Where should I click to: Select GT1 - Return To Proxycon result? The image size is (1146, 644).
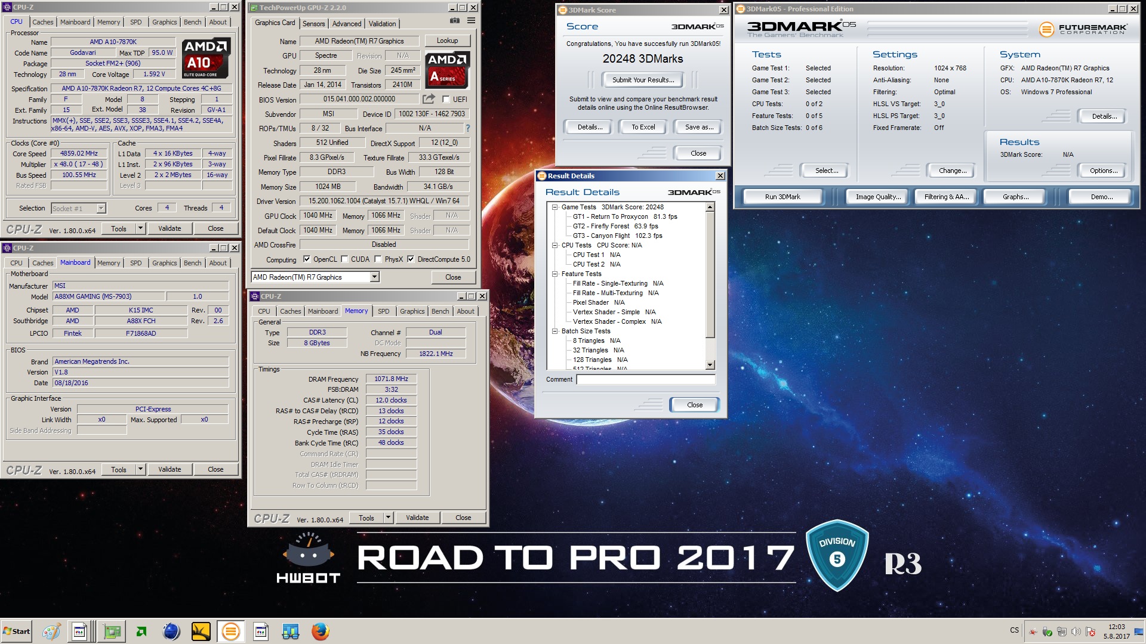coord(625,216)
